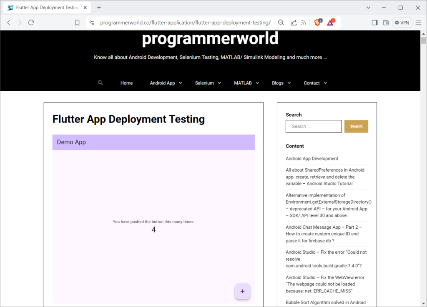
Task: Click the address bar URL
Action: [185, 22]
